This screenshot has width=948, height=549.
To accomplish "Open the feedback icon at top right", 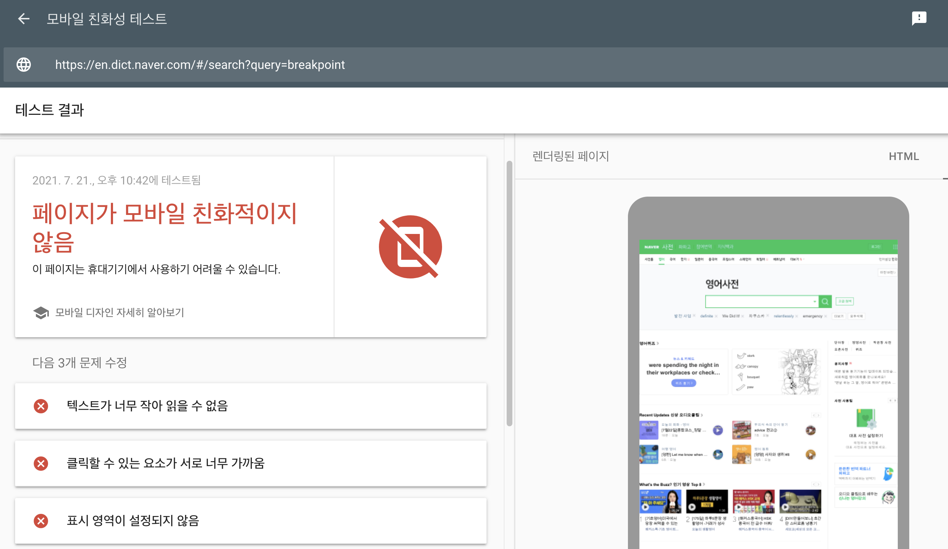I will [919, 18].
